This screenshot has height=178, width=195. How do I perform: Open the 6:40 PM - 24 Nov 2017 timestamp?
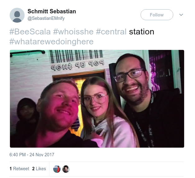tap(32, 155)
